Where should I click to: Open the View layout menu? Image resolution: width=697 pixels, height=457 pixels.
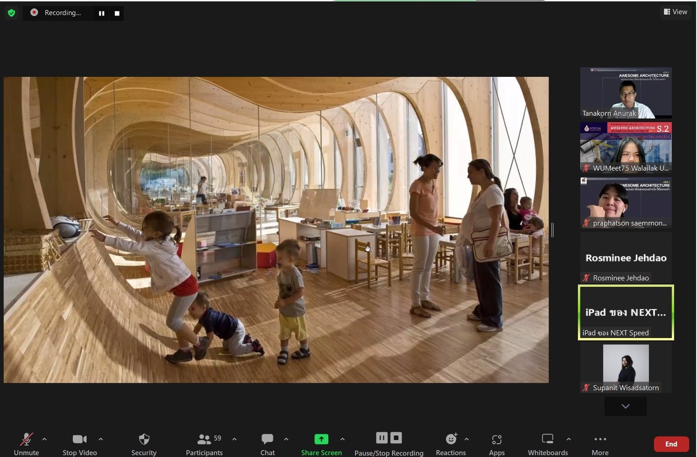(x=675, y=12)
